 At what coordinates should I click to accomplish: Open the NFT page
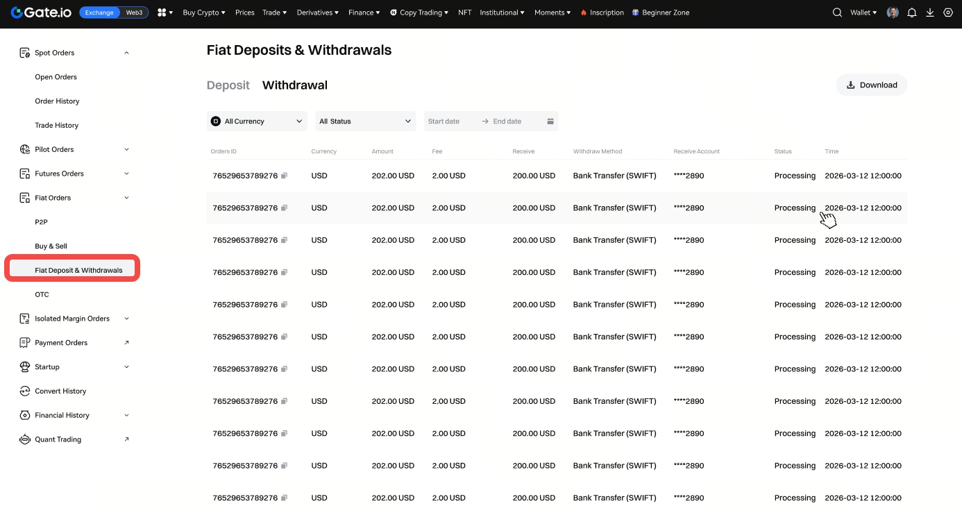(x=465, y=12)
